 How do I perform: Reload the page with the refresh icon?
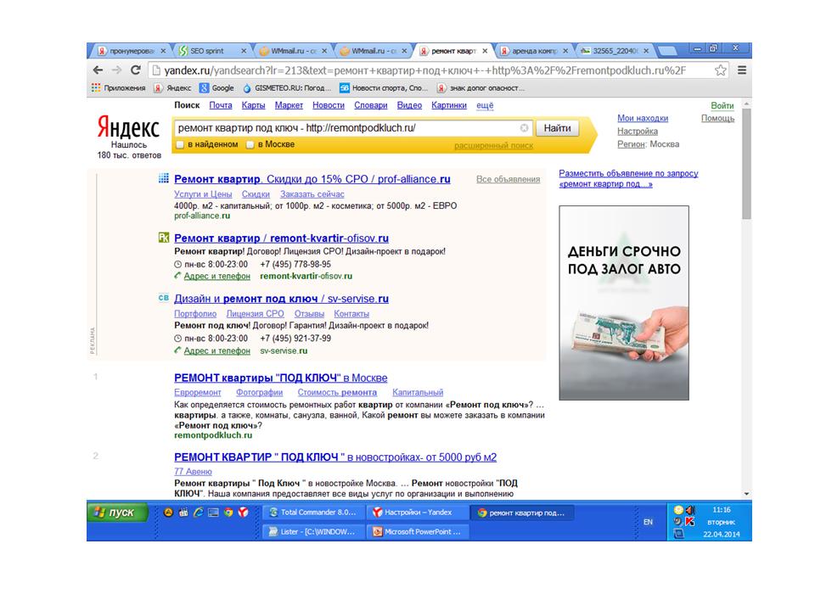(136, 70)
